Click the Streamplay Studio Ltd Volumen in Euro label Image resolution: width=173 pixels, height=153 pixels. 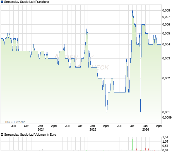(30, 135)
